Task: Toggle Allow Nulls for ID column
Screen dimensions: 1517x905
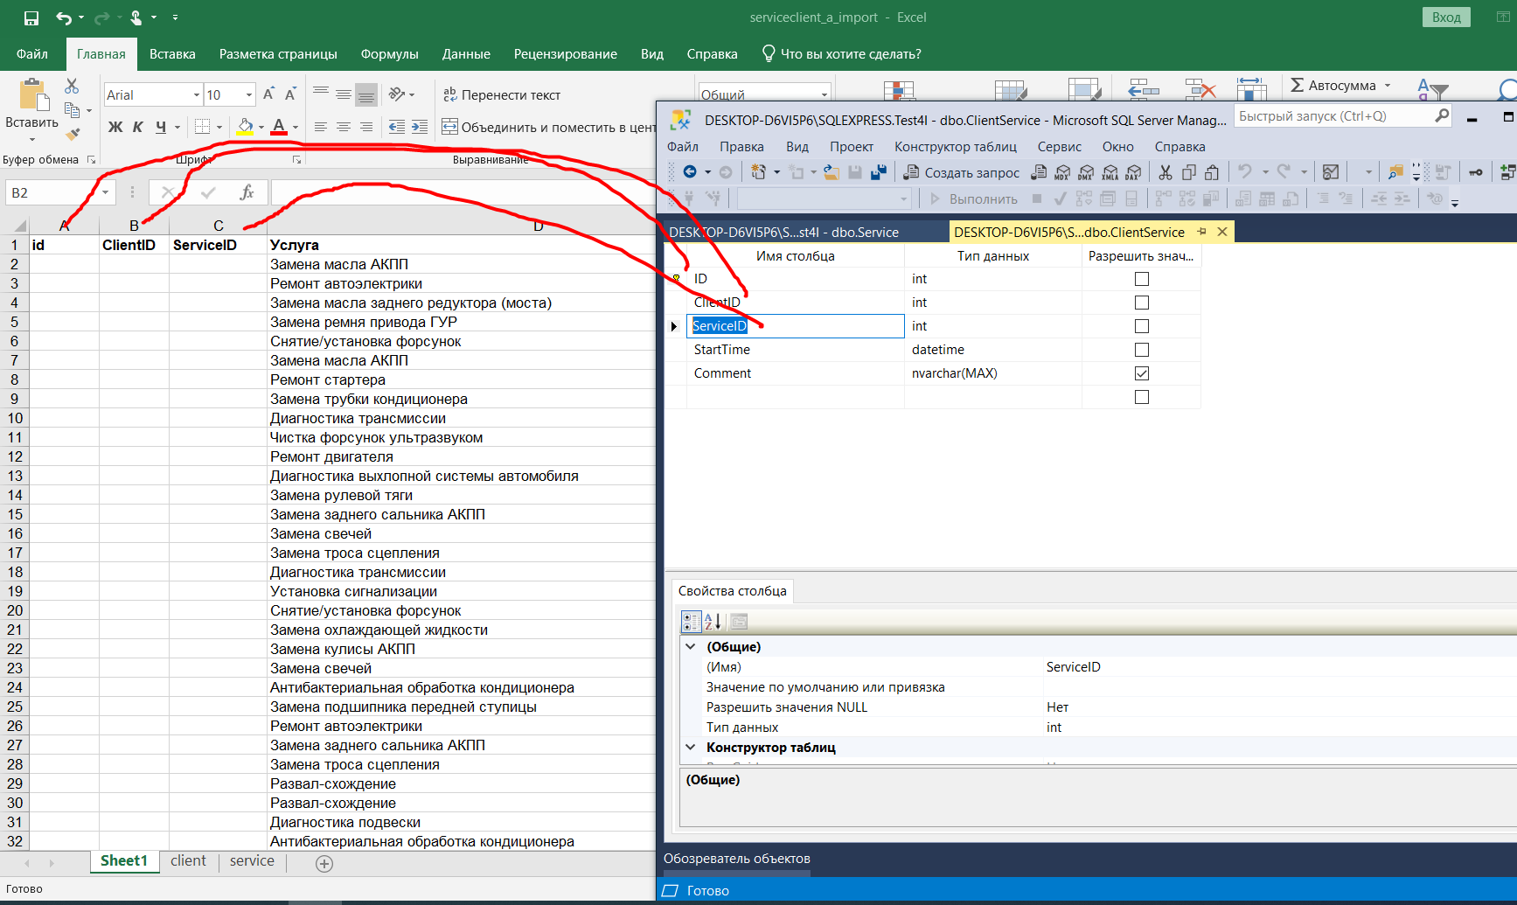Action: pos(1142,279)
